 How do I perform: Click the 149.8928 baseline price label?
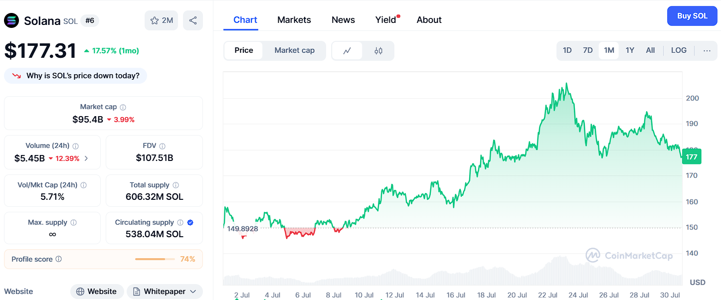[242, 229]
